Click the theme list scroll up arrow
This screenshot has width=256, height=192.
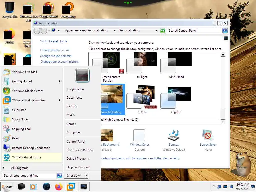[223, 54]
